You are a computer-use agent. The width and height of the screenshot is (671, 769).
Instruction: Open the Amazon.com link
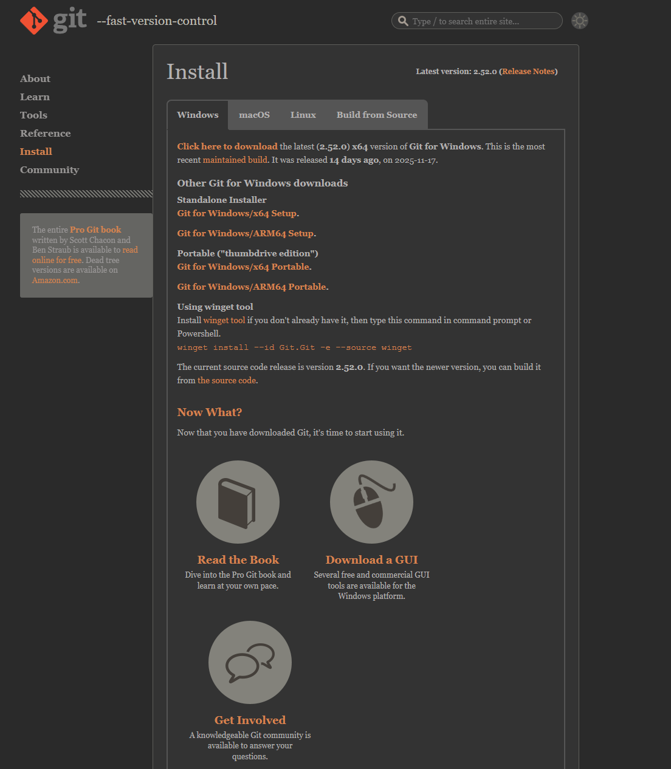(55, 281)
